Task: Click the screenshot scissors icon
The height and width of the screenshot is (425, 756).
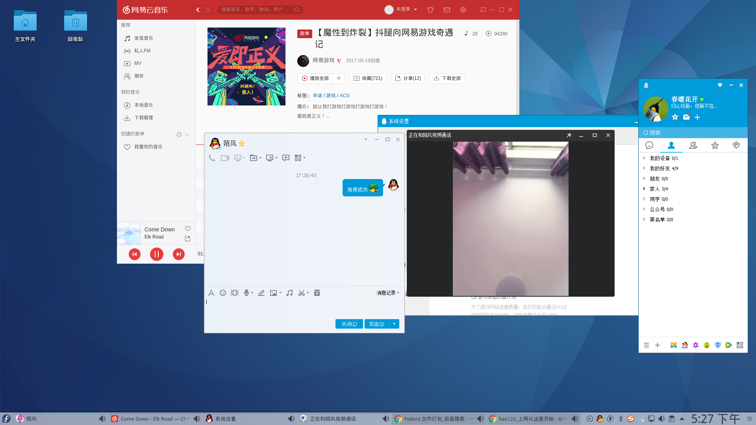Action: [x=302, y=293]
